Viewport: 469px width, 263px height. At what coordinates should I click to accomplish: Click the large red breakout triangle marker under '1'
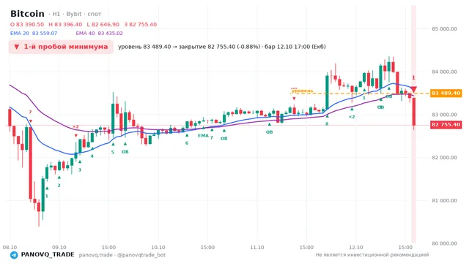click(x=413, y=89)
